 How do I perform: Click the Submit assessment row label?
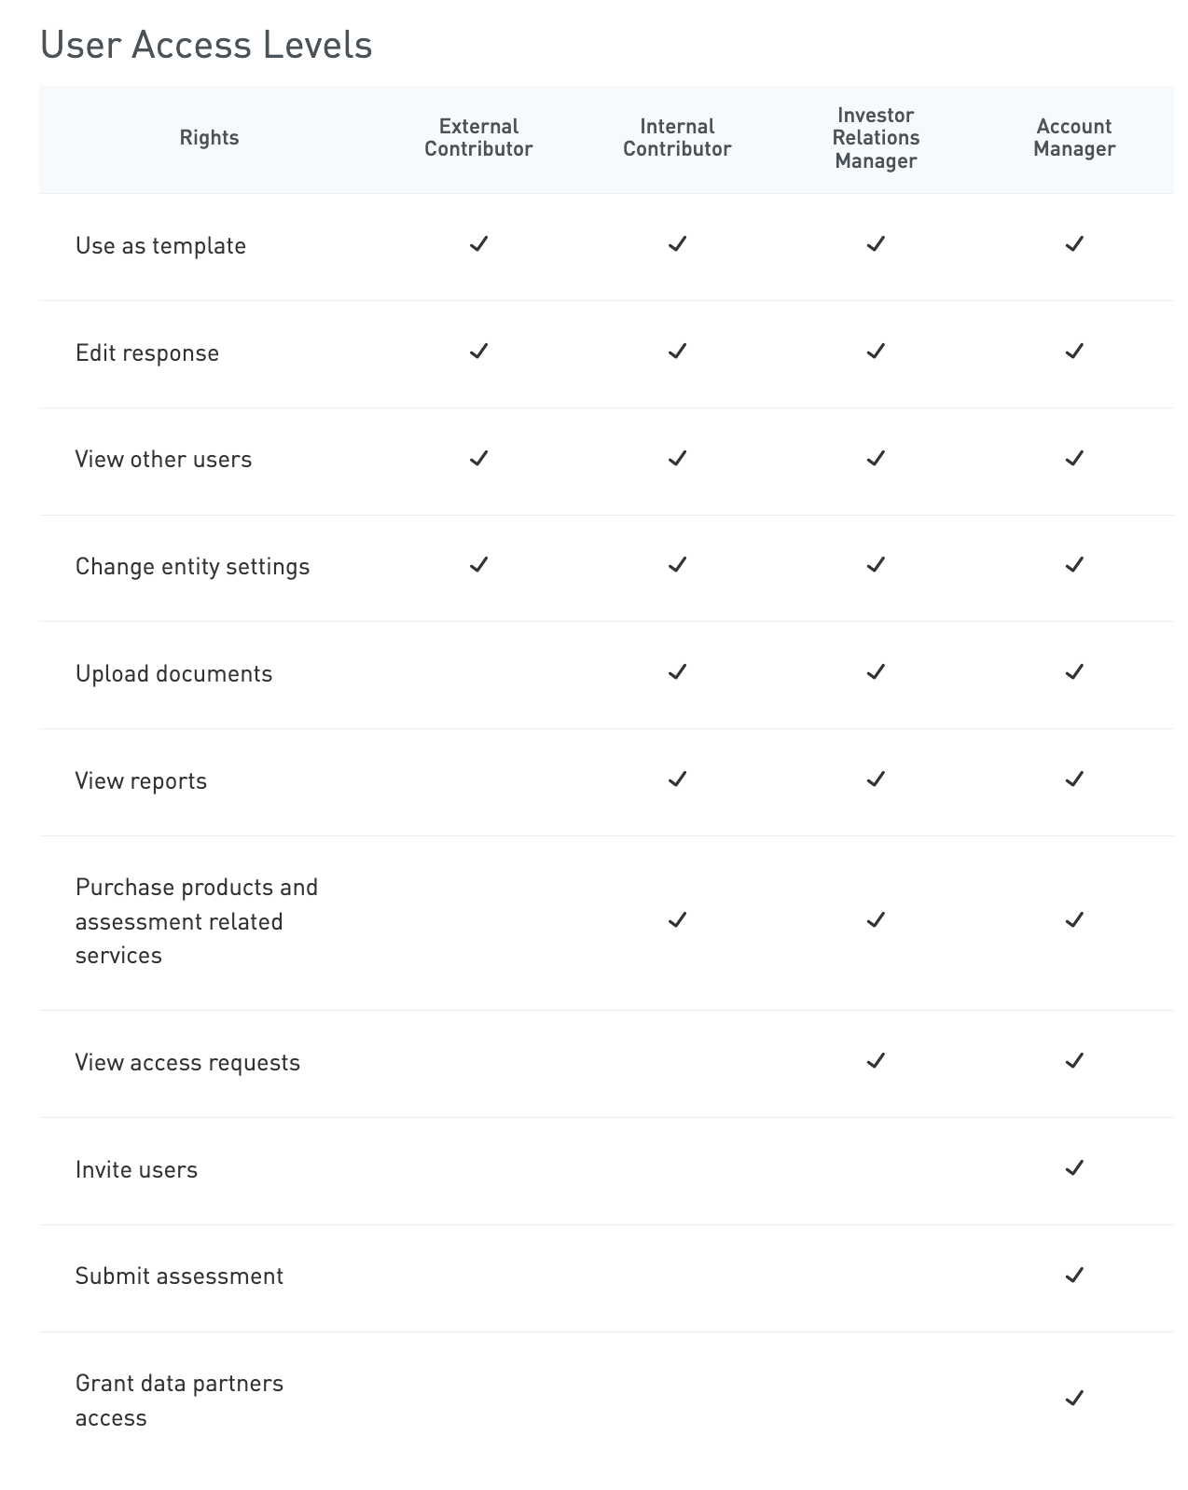(179, 1276)
